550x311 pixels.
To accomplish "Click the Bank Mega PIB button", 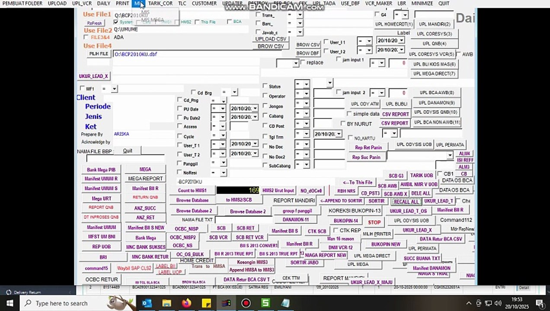I will pyautogui.click(x=101, y=170).
